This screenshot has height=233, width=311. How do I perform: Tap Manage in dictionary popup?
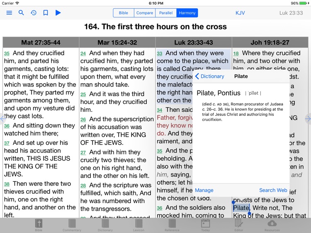coord(204,190)
